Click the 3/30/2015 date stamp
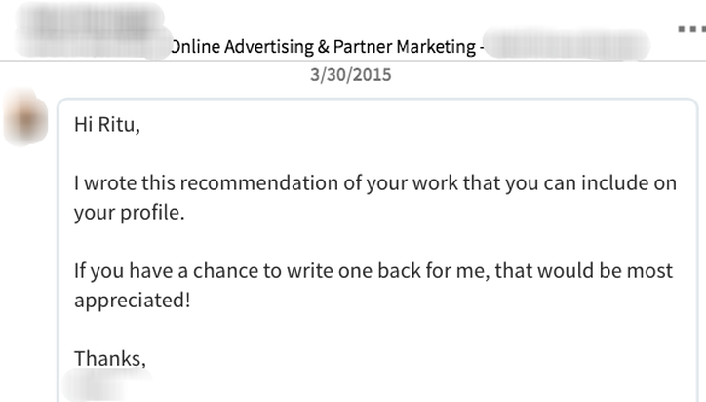Viewport: 706px width, 402px height. click(x=350, y=74)
